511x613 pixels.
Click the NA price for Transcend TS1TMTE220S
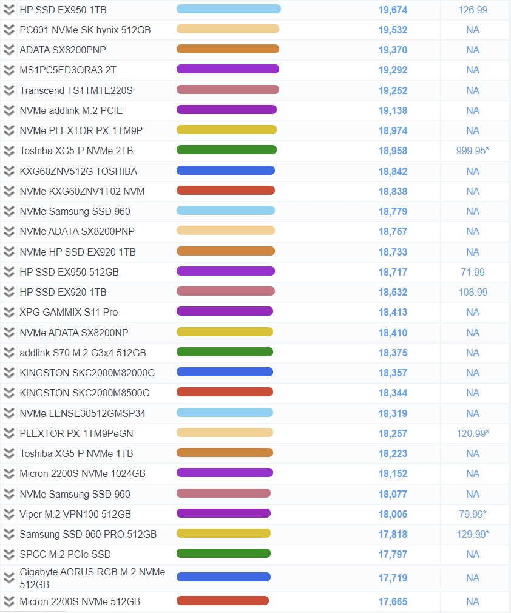(x=473, y=90)
